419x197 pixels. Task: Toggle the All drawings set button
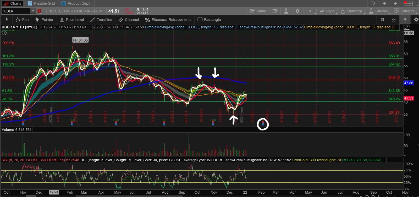405,20
